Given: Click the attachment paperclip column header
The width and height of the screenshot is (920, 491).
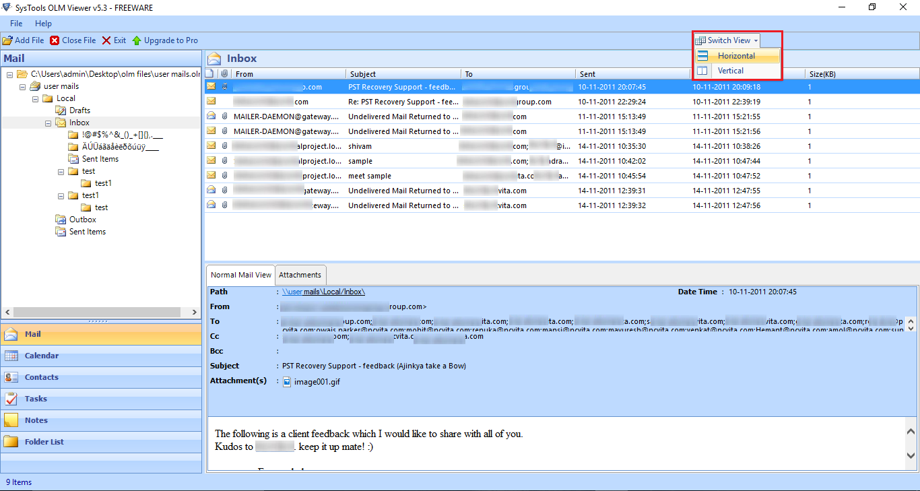Looking at the screenshot, I should (225, 74).
